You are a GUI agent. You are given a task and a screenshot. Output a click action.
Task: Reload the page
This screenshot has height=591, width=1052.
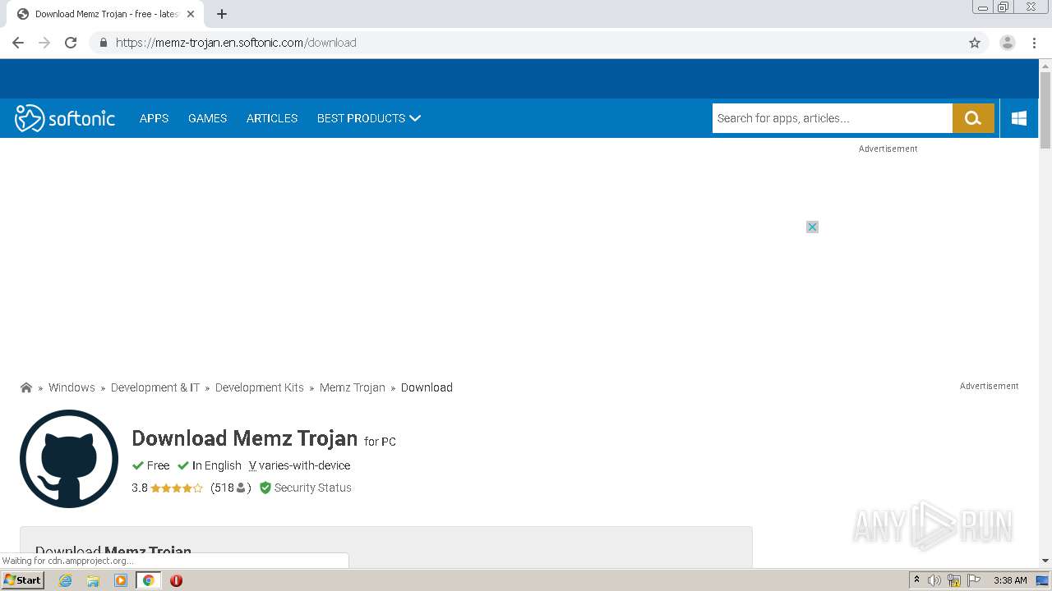click(71, 43)
